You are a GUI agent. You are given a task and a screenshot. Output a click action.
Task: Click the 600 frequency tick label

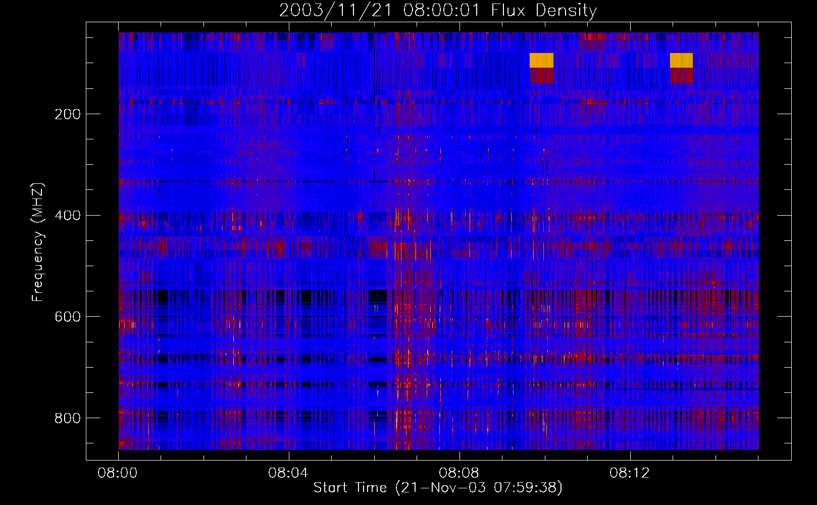pyautogui.click(x=68, y=317)
